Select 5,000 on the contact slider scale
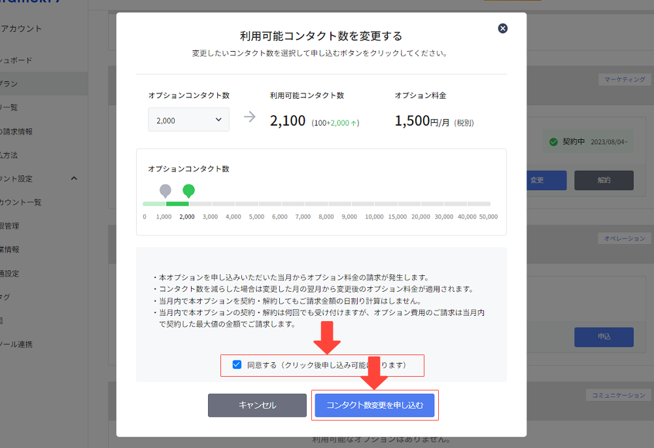654x448 pixels. tap(256, 217)
